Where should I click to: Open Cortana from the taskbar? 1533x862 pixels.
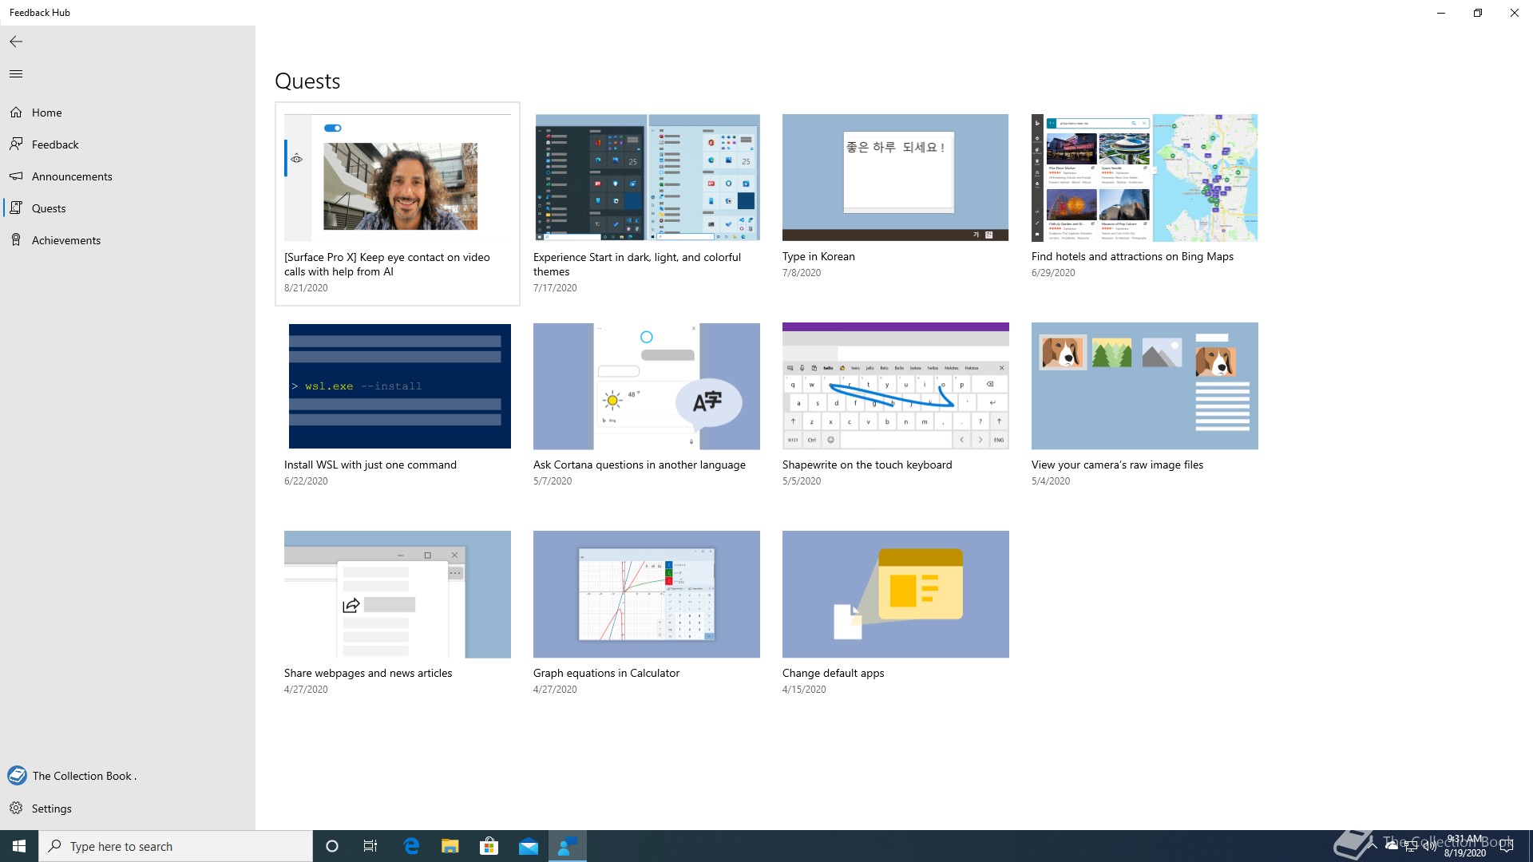pyautogui.click(x=332, y=846)
